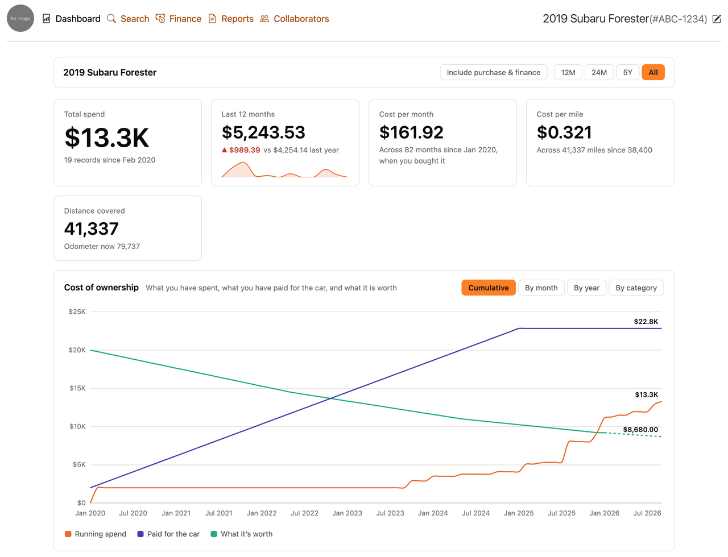
Task: Select the 12M time range
Action: tap(568, 72)
